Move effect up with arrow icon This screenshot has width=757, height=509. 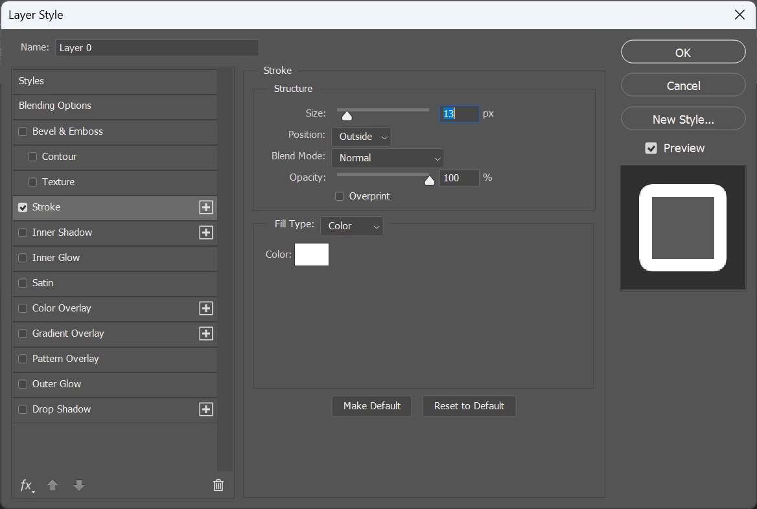point(52,485)
